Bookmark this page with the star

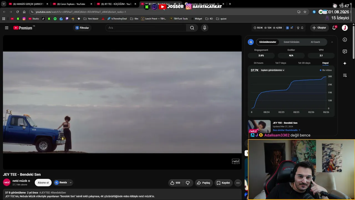pos(305,12)
